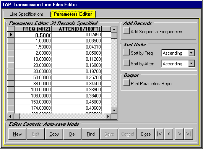The image size is (203, 149).
Task: Activate the Sort by Freq box
Action: (126, 52)
